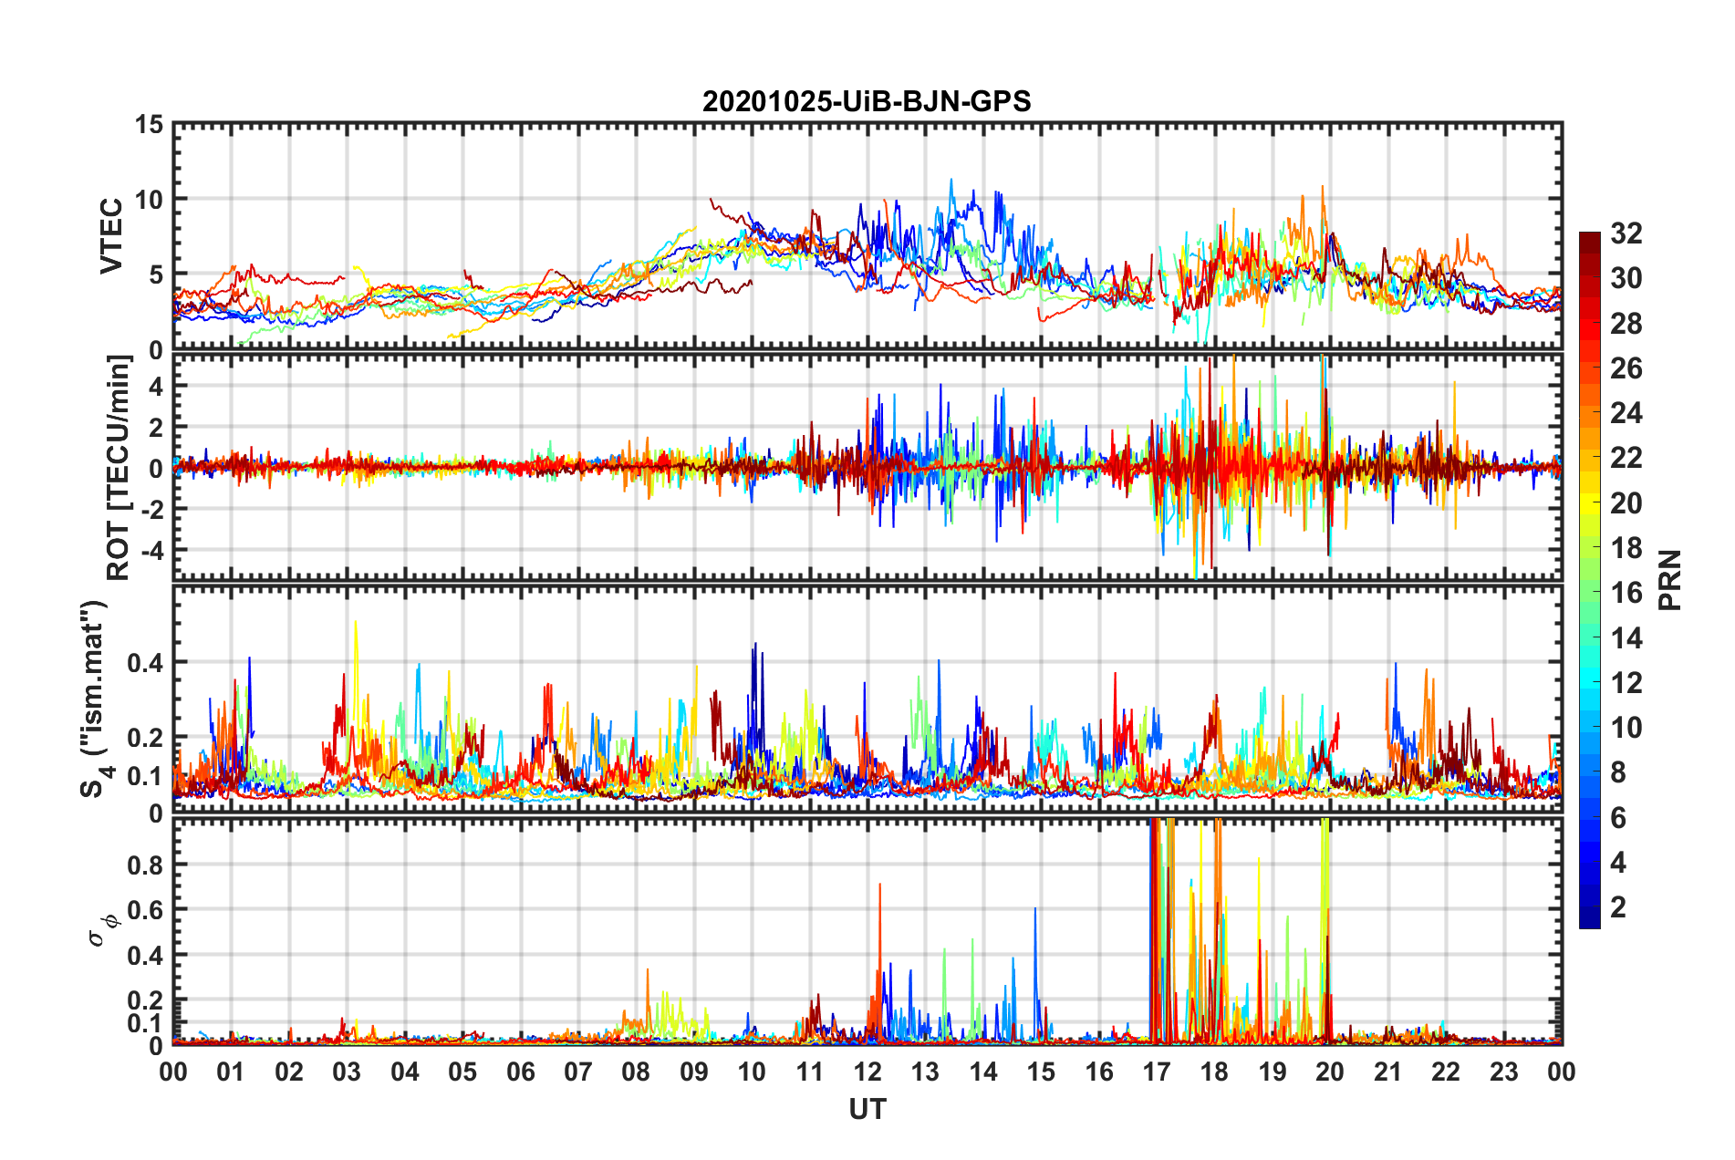Viewport: 1735px width, 1160px height.
Task: Click sigma phi y-axis tick 0.6
Action: [x=145, y=910]
